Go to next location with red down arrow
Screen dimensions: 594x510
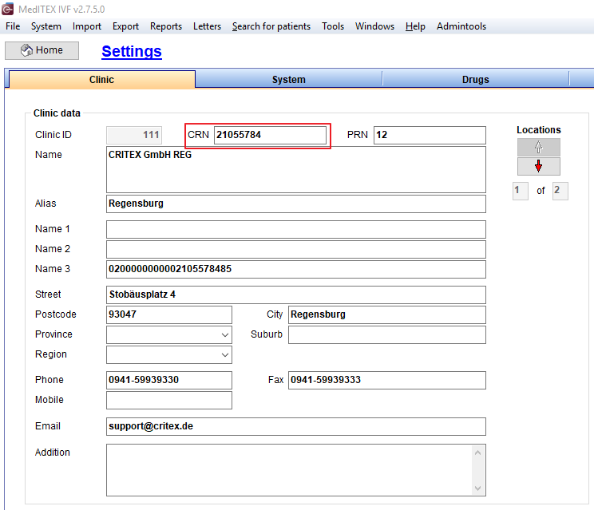(x=538, y=166)
